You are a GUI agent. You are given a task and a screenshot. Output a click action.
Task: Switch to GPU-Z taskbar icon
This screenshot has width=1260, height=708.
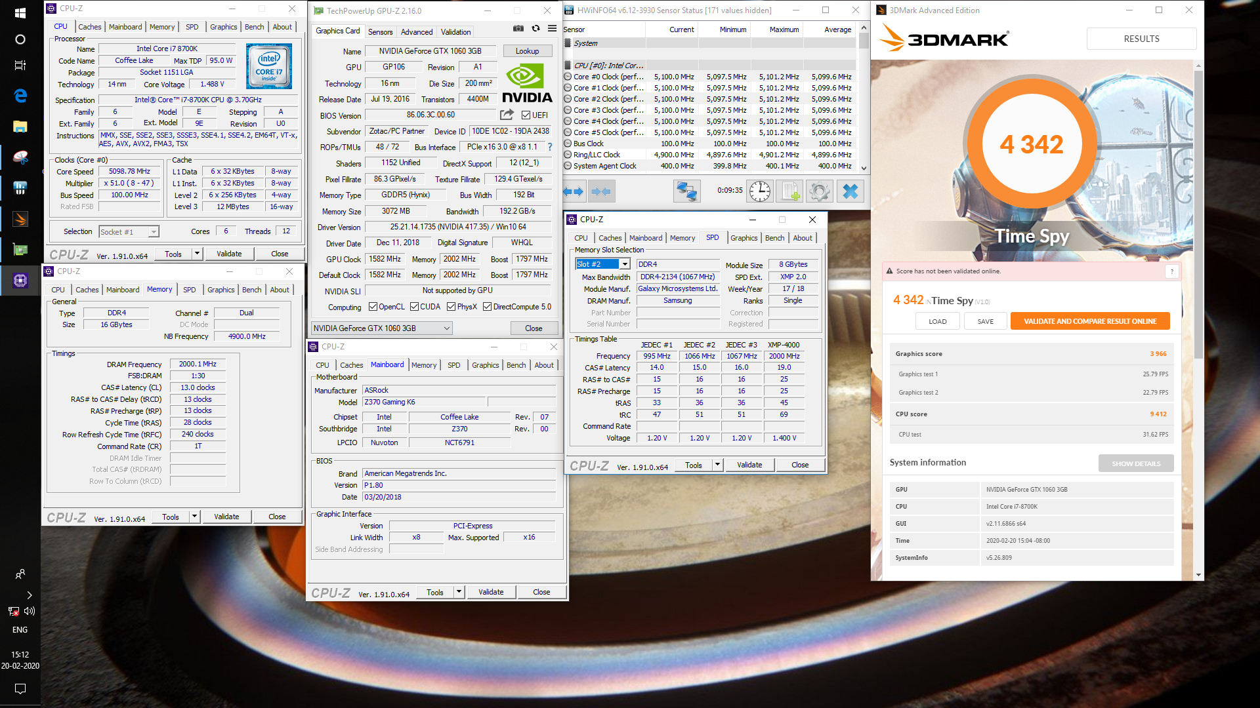point(20,250)
